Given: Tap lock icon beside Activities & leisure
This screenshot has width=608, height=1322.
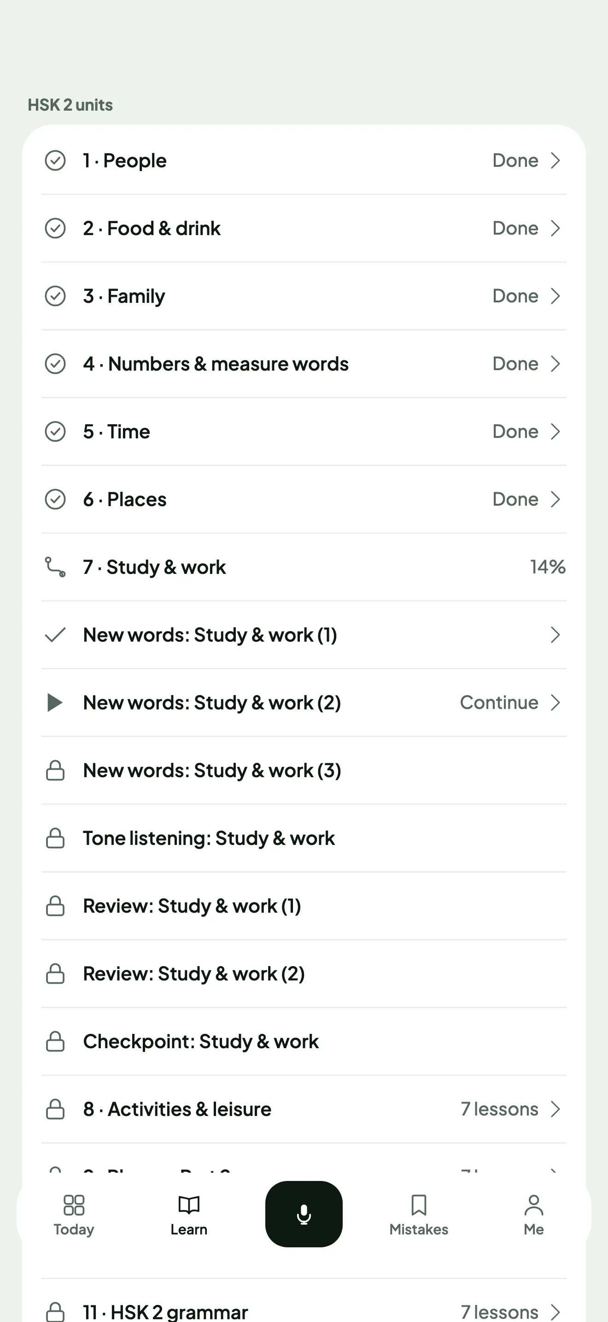Looking at the screenshot, I should coord(55,1109).
